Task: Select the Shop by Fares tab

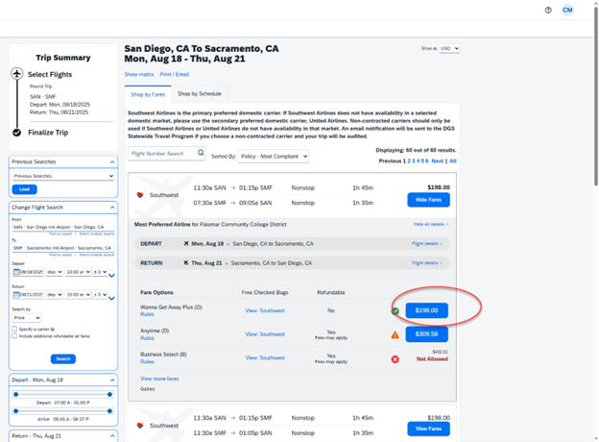Action: click(148, 94)
